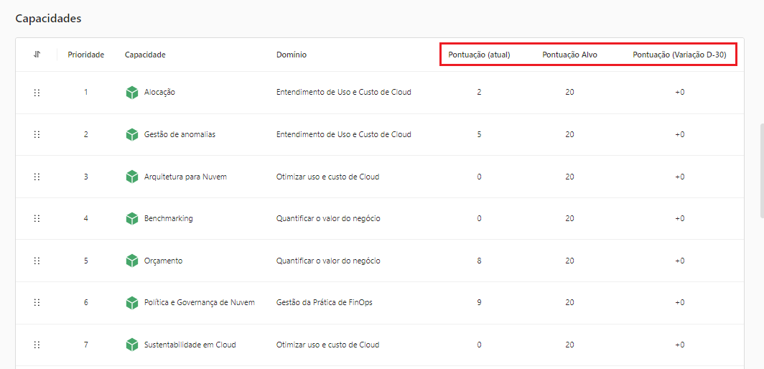This screenshot has width=764, height=369.
Task: Click the cube icon for Arquitetura para Nuvem
Action: [x=131, y=177]
